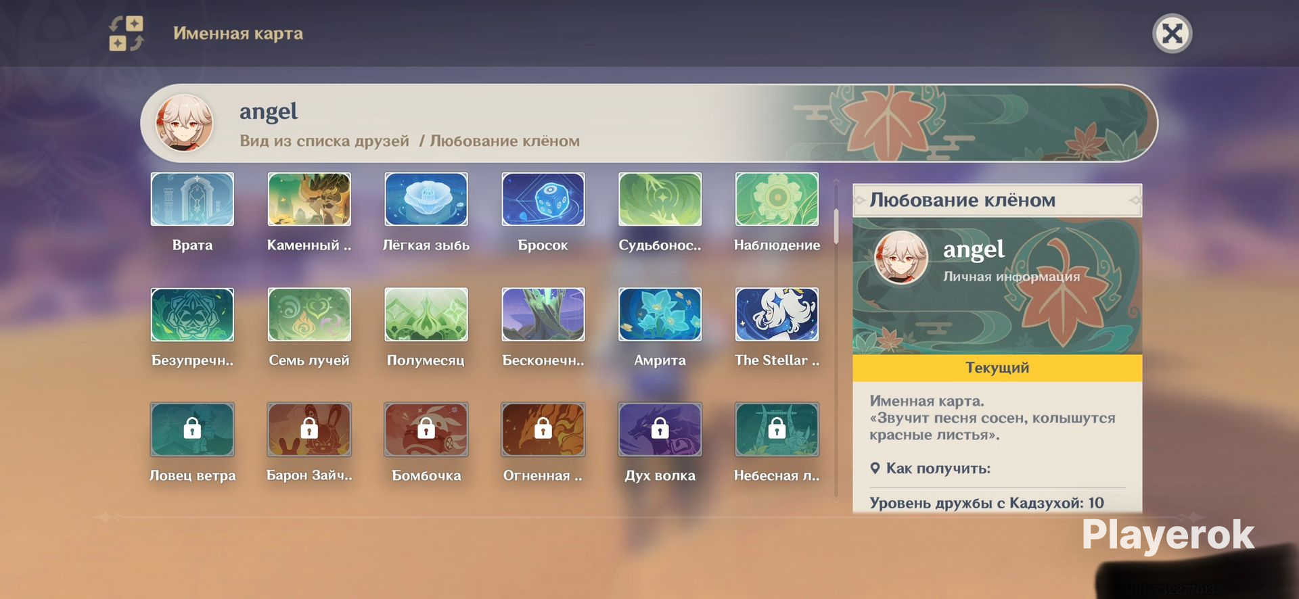The width and height of the screenshot is (1299, 599).
Task: Open locked Ловец ветра namecard
Action: (192, 429)
